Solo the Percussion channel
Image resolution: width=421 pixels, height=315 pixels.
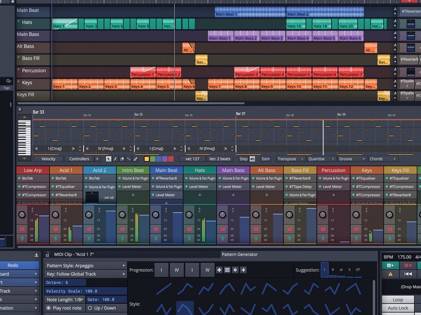point(323,238)
